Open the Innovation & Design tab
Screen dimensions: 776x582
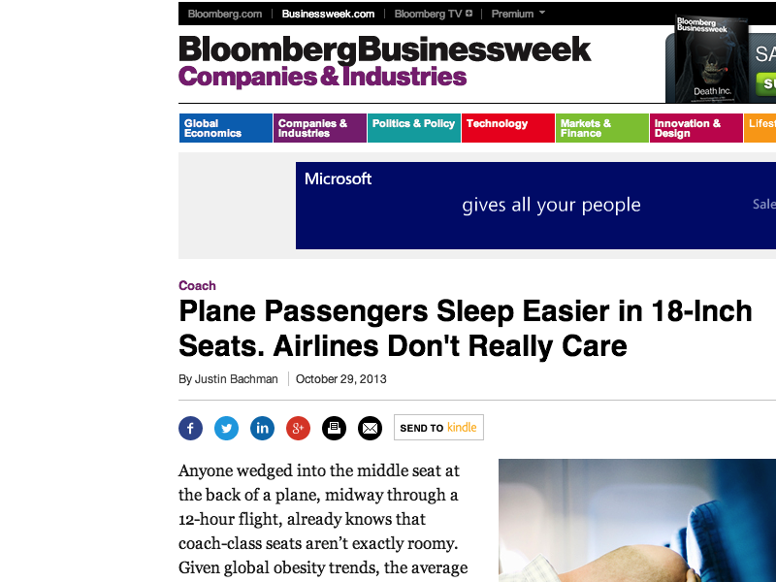tap(695, 128)
